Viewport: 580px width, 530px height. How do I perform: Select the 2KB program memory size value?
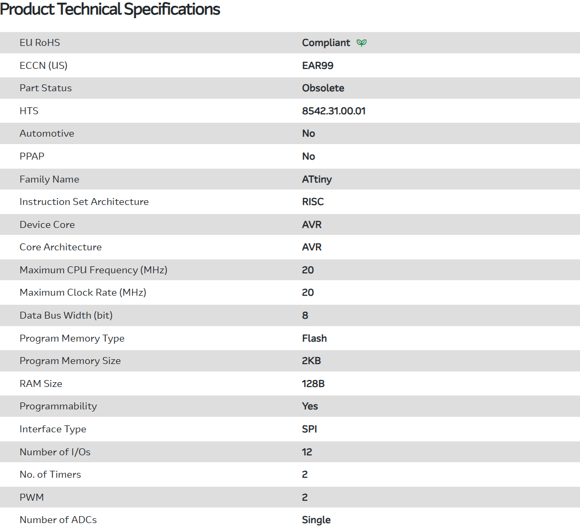click(x=311, y=361)
